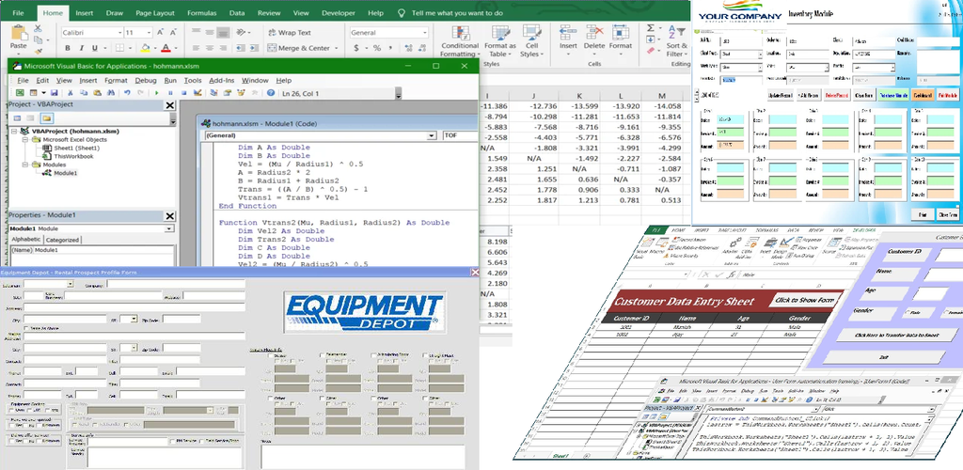This screenshot has width=963, height=470.
Task: Collapse the Microsoft Excel Objects folder
Action: coord(25,140)
